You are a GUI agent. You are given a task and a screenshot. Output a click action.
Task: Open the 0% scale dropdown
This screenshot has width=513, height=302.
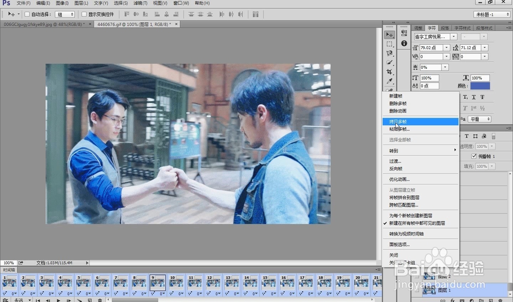point(445,67)
